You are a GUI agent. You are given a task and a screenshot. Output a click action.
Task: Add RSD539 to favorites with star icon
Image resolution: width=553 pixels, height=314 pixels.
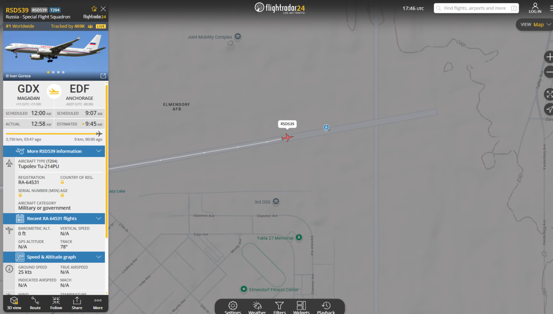[x=94, y=9]
